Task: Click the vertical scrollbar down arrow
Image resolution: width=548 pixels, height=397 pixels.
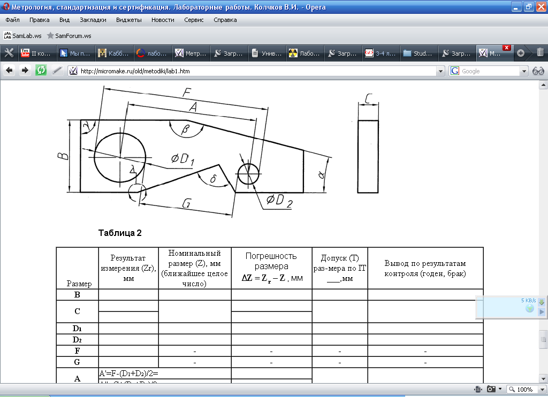Action: [543, 378]
